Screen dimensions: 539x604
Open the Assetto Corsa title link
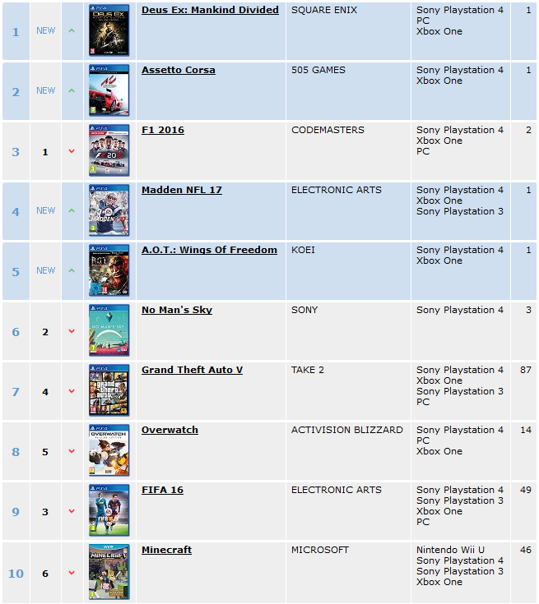(x=179, y=70)
